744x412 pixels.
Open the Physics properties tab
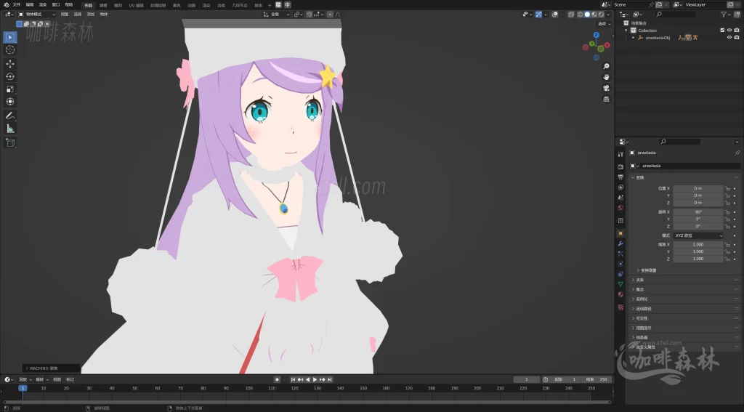point(620,264)
